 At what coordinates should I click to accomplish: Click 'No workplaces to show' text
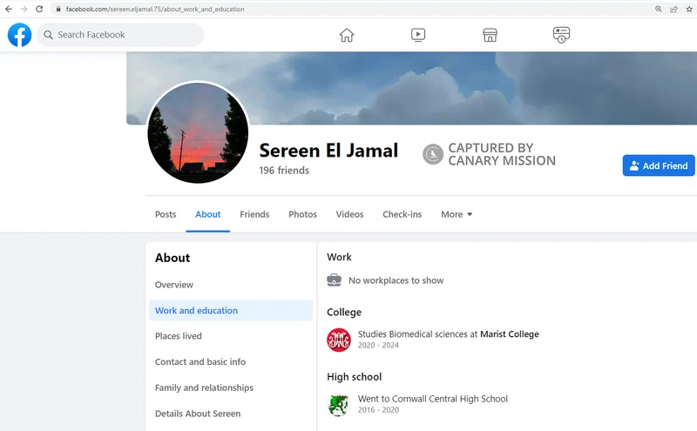(x=396, y=280)
